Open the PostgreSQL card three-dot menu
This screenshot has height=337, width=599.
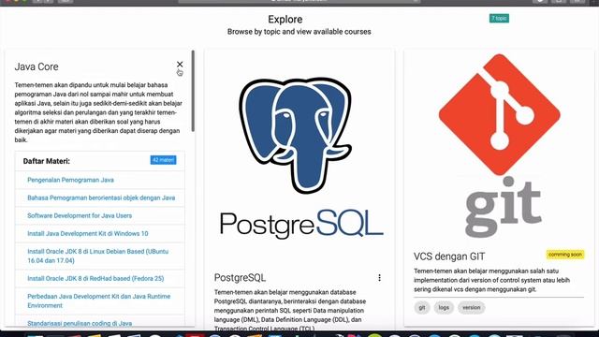[x=379, y=278]
